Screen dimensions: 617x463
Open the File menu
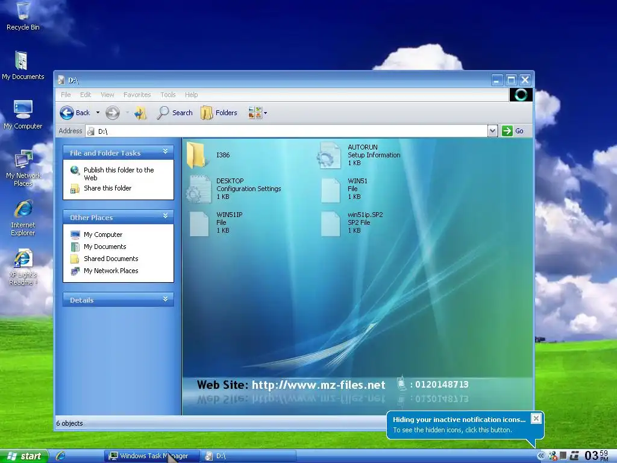[66, 95]
